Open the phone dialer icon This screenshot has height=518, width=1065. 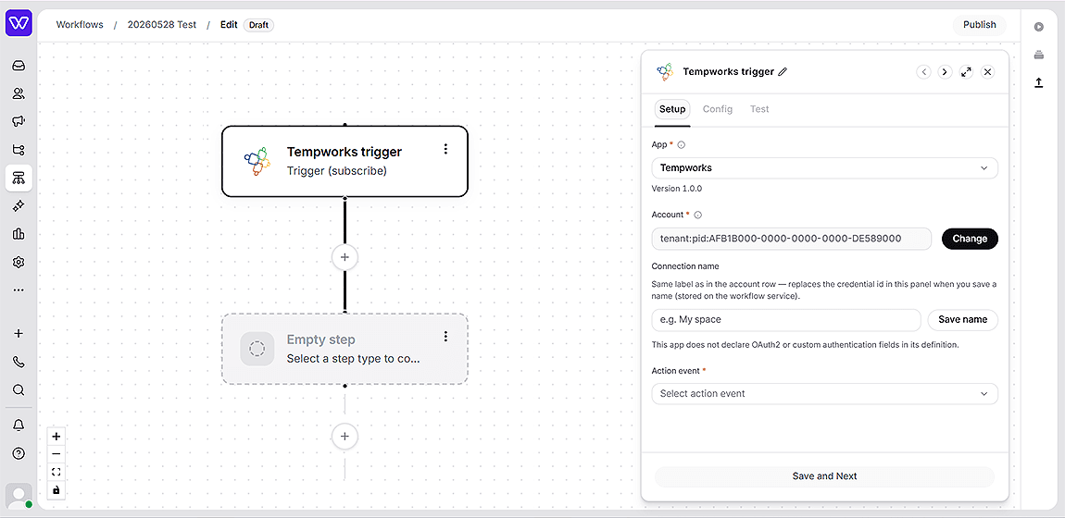[x=19, y=362]
